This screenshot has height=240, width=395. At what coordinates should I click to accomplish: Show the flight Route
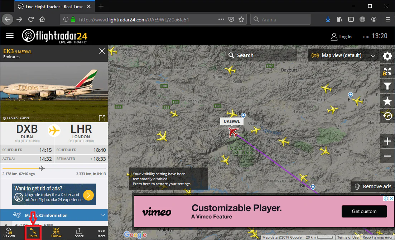pos(33,233)
